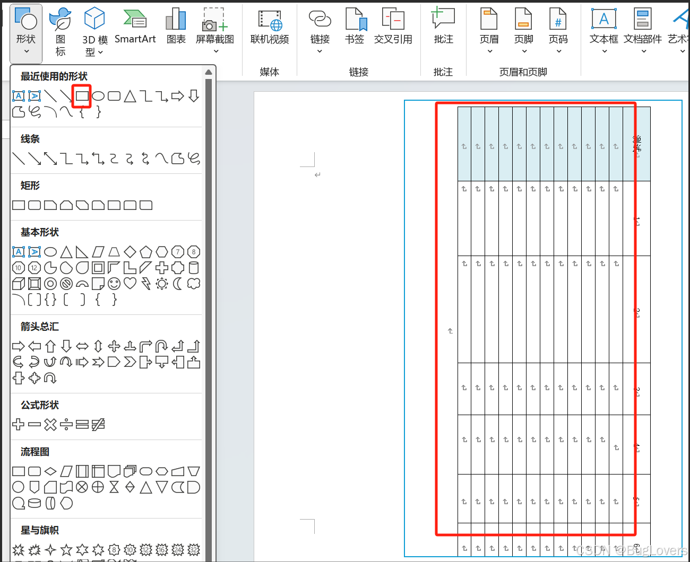Viewport: 690px width, 562px height.
Task: Select the rounded rectangle in recently used shapes
Action: tap(114, 96)
